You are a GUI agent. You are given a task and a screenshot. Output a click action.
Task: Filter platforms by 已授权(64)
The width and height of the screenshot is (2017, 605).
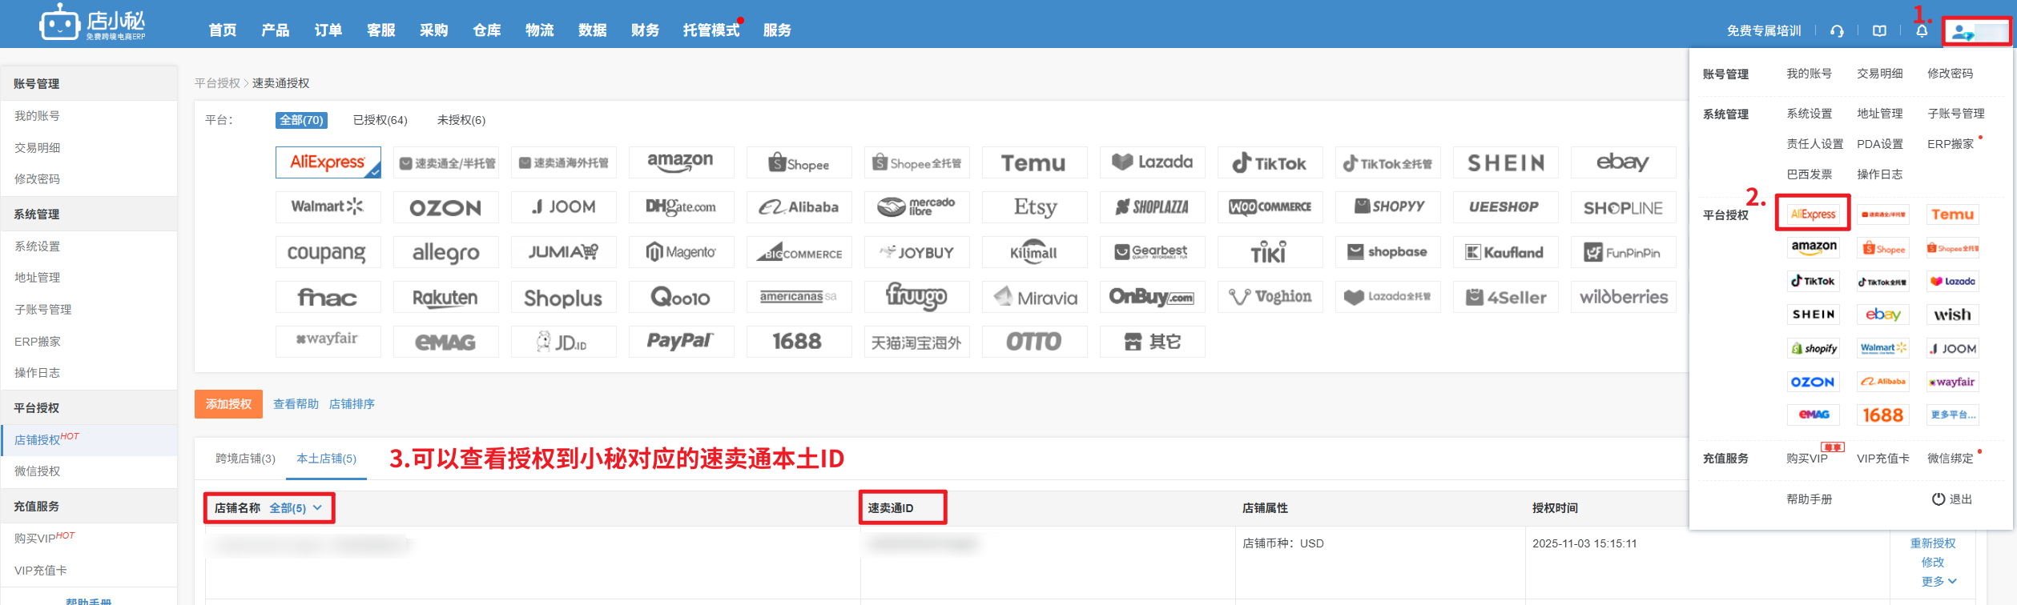point(380,120)
